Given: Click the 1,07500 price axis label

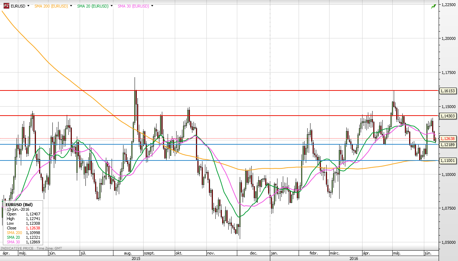Looking at the screenshot, I should 449,208.
